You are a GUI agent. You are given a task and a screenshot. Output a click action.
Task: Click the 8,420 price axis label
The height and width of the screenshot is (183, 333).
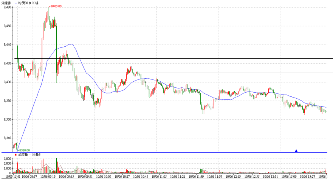[7, 63]
